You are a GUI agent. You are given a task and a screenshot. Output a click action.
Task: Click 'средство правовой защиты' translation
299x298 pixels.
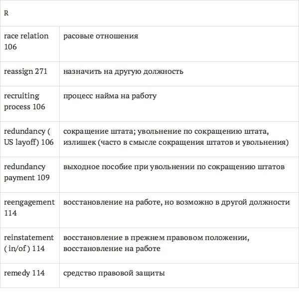114,273
